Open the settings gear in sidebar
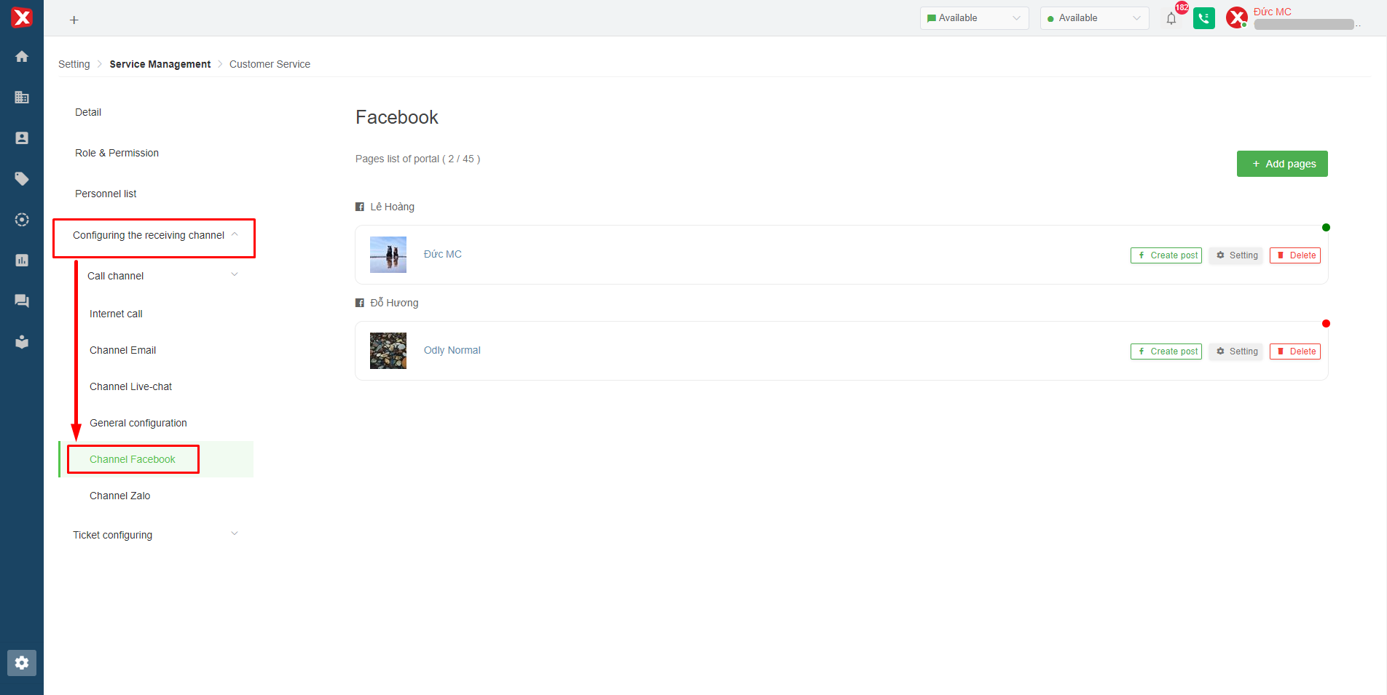This screenshot has width=1387, height=695. click(22, 662)
